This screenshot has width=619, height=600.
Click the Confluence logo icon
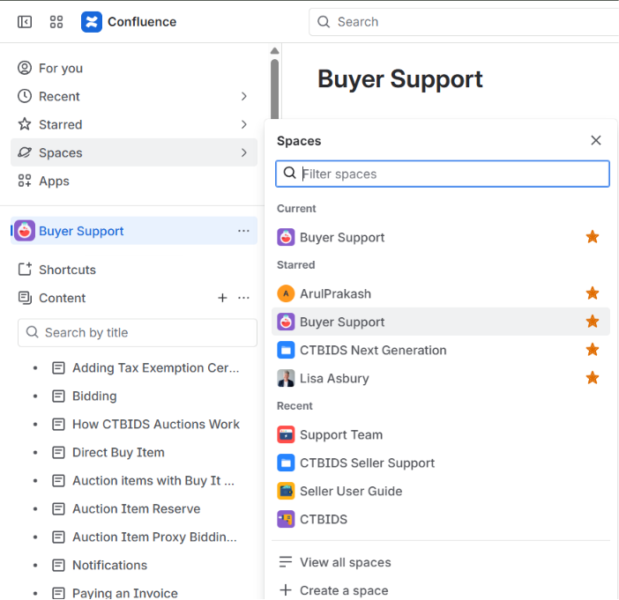coord(92,22)
